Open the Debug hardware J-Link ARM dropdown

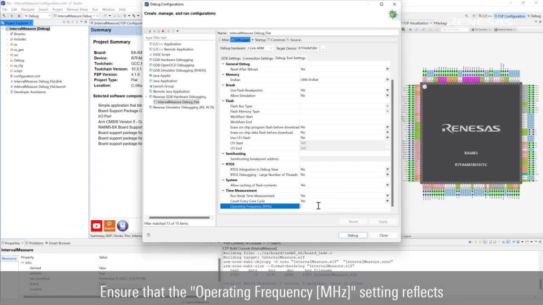coord(269,48)
